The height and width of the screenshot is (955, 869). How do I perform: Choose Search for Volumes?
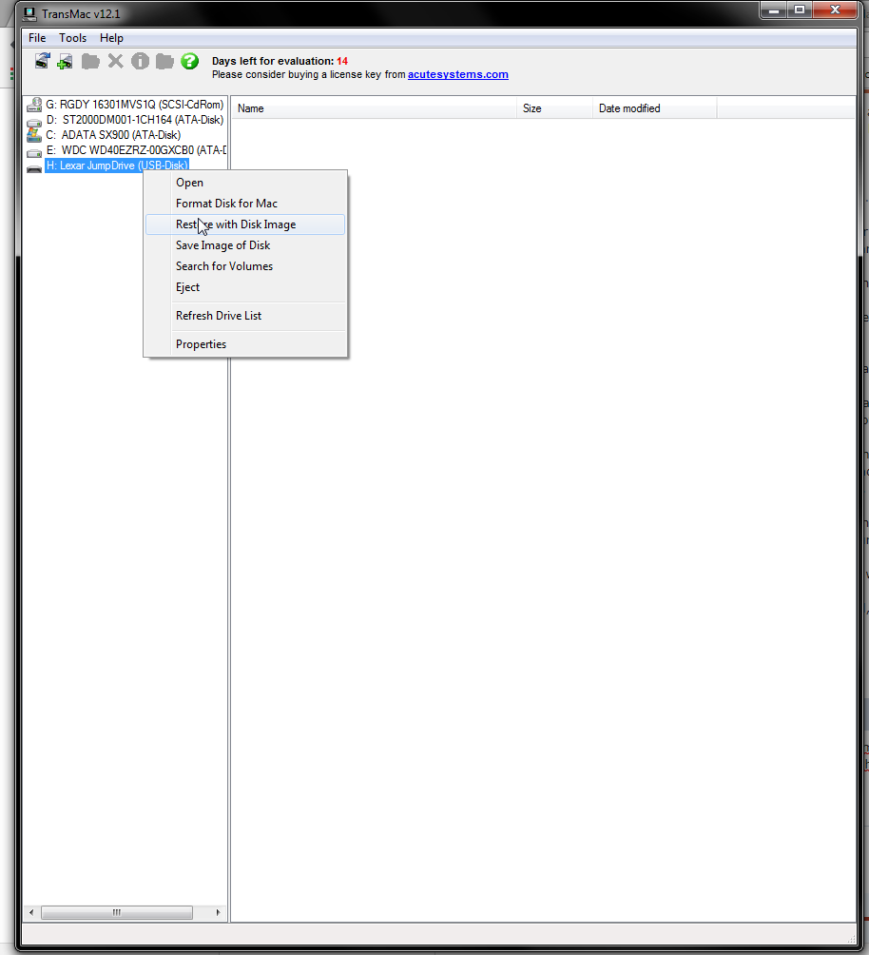(x=245, y=266)
